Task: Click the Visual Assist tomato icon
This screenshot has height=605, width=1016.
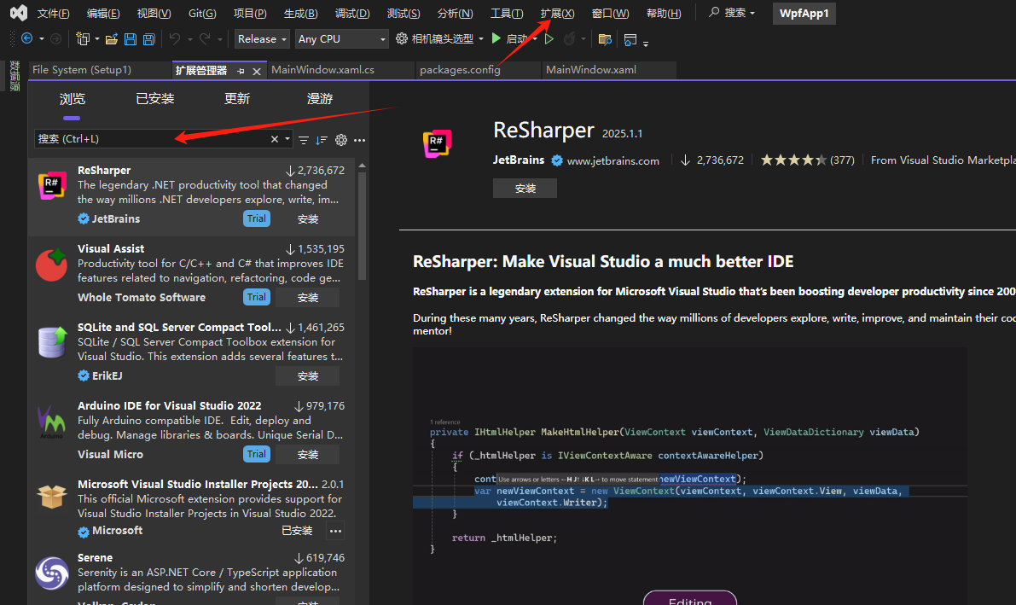Action: coord(51,265)
